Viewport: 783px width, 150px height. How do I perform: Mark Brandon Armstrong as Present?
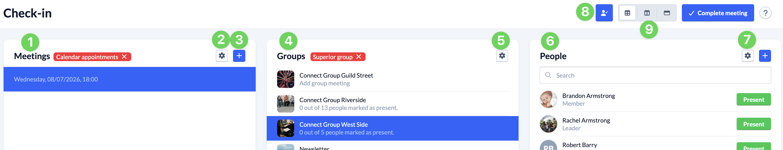pyautogui.click(x=754, y=100)
